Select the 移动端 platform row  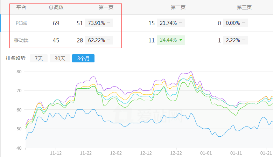21,40
